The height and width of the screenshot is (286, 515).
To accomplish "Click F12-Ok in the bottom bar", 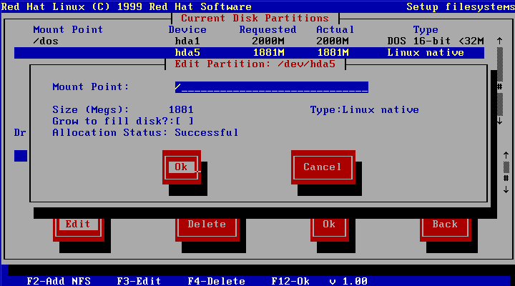I will [x=291, y=281].
